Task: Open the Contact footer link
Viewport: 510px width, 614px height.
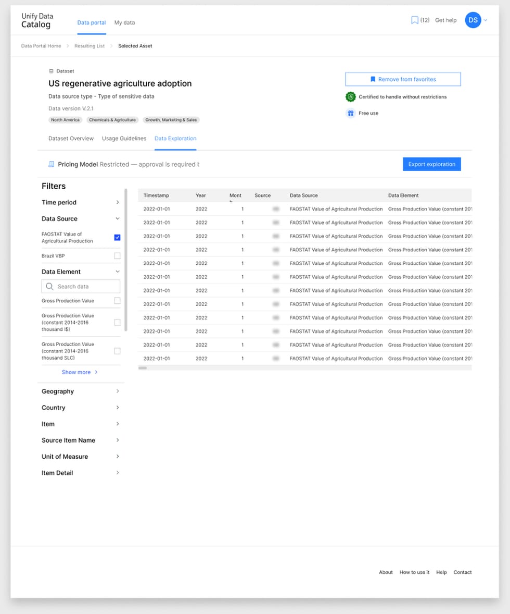Action: (462, 572)
